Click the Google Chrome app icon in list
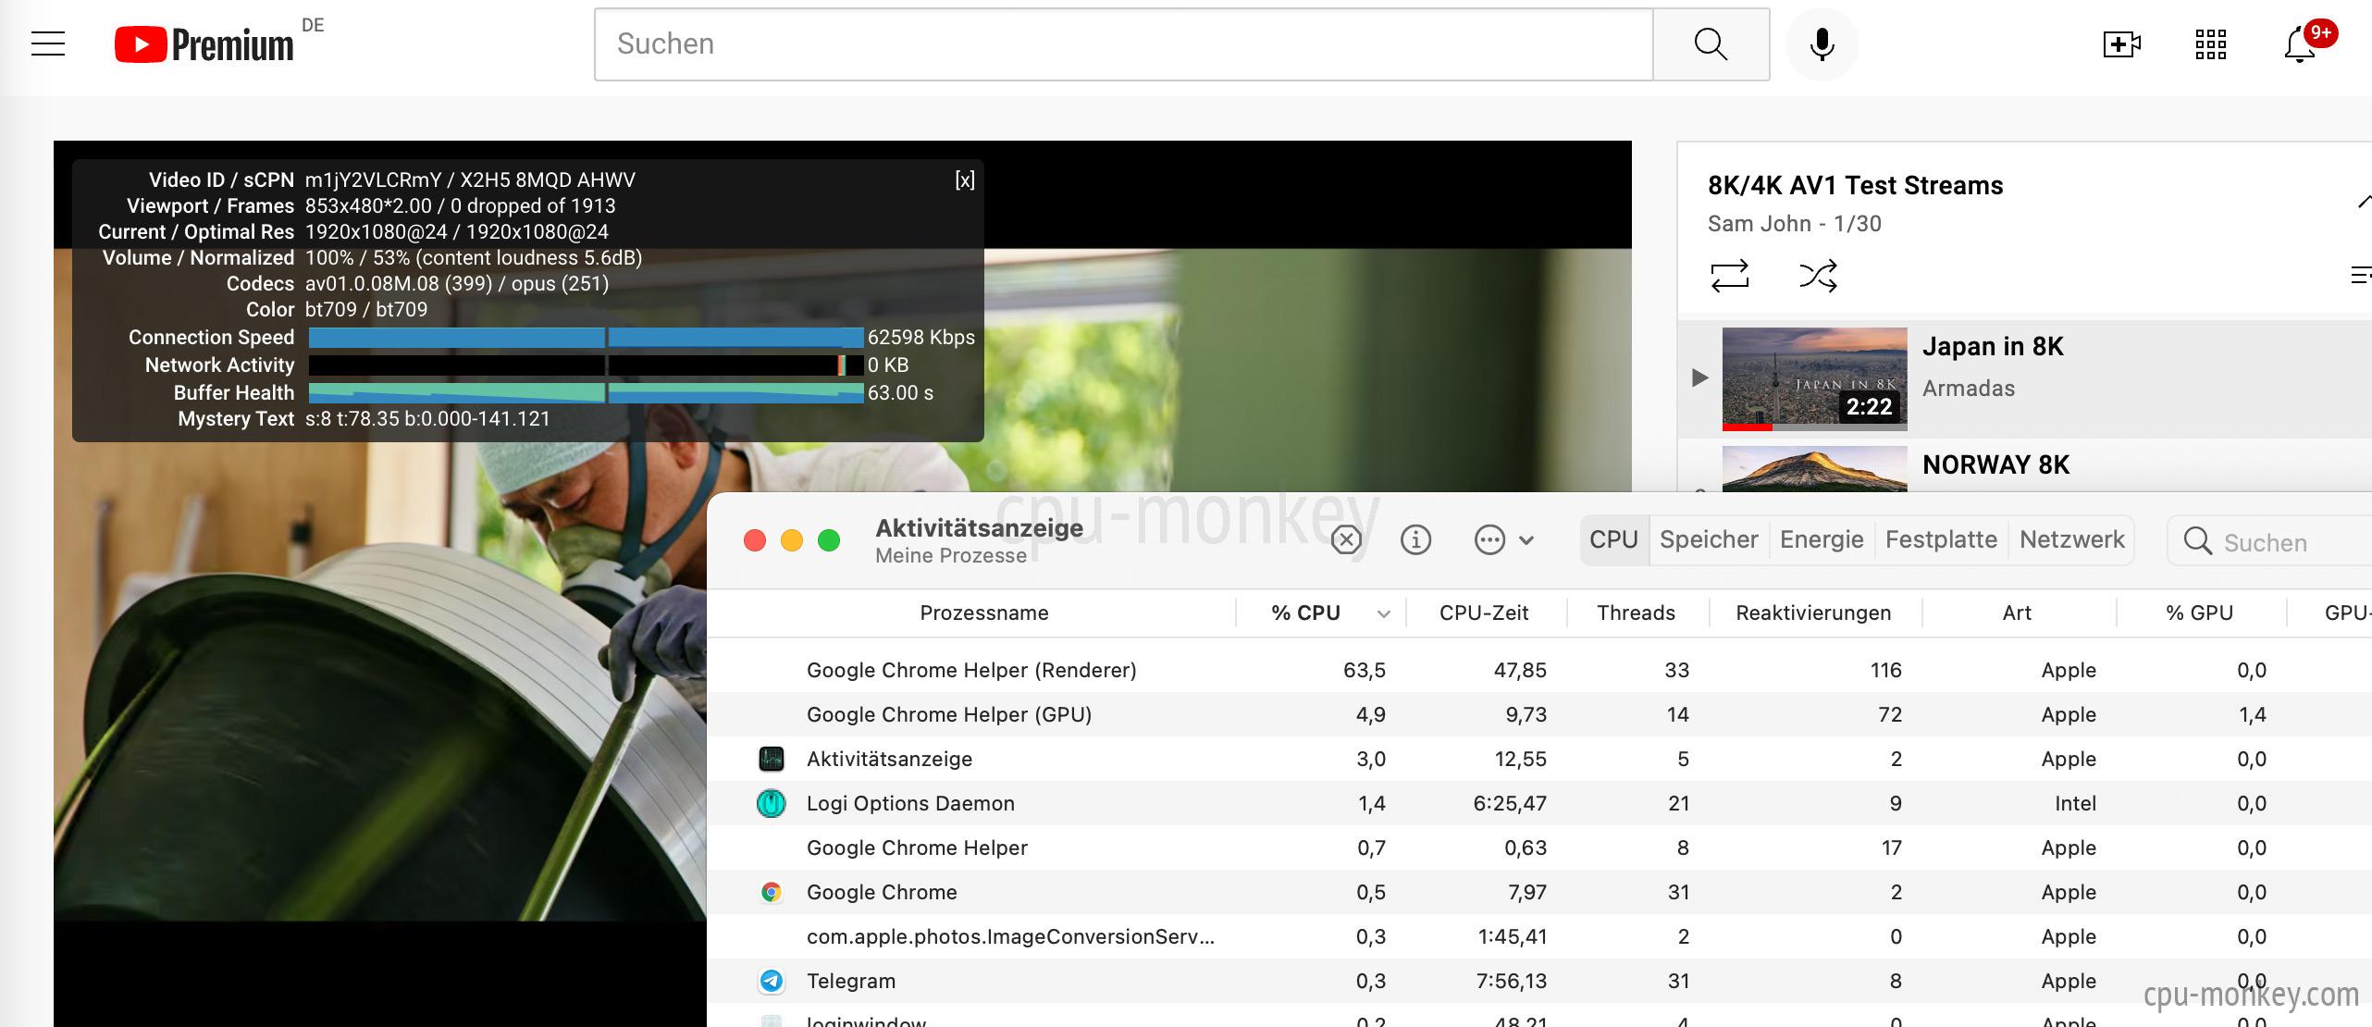 pos(771,892)
